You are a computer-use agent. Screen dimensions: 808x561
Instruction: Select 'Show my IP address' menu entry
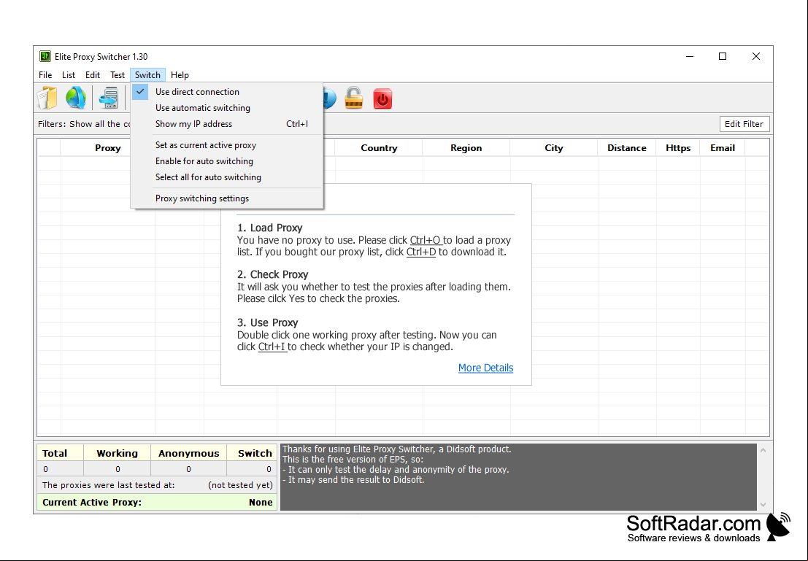point(227,123)
